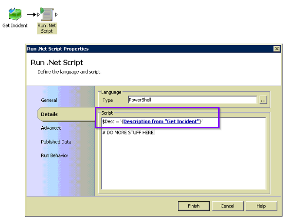Switch to the Advanced tab
This screenshot has height=217, width=283.
point(51,128)
